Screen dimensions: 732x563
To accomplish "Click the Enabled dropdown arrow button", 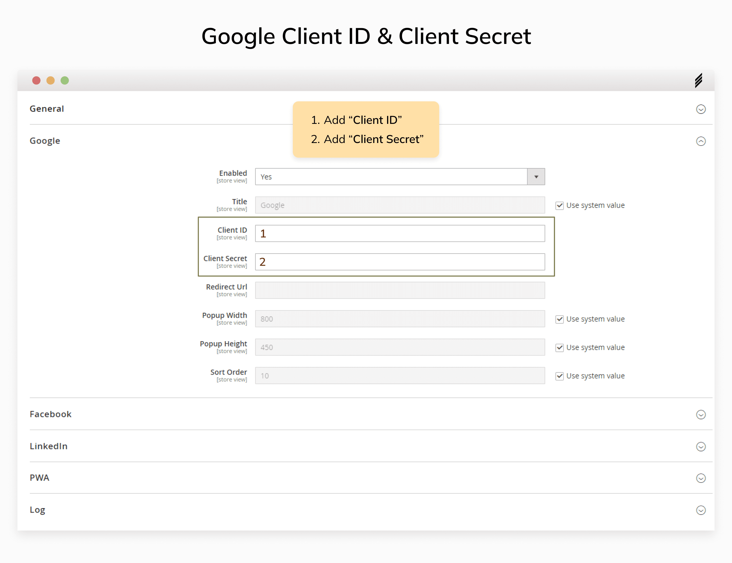I will click(536, 177).
